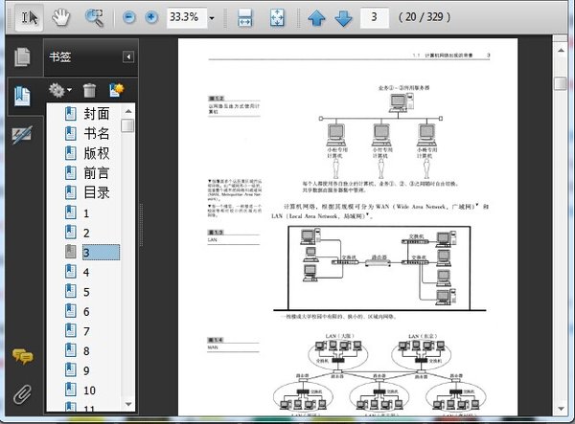Activate the Hand pan tool
Viewport: 575px width, 424px height.
[x=61, y=16]
